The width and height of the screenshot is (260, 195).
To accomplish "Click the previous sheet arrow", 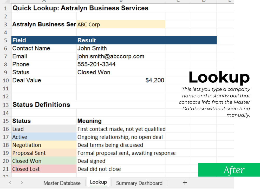I will pyautogui.click(x=10, y=183).
